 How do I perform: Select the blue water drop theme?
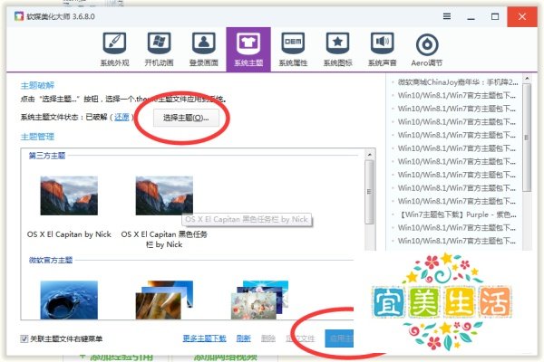point(69,300)
